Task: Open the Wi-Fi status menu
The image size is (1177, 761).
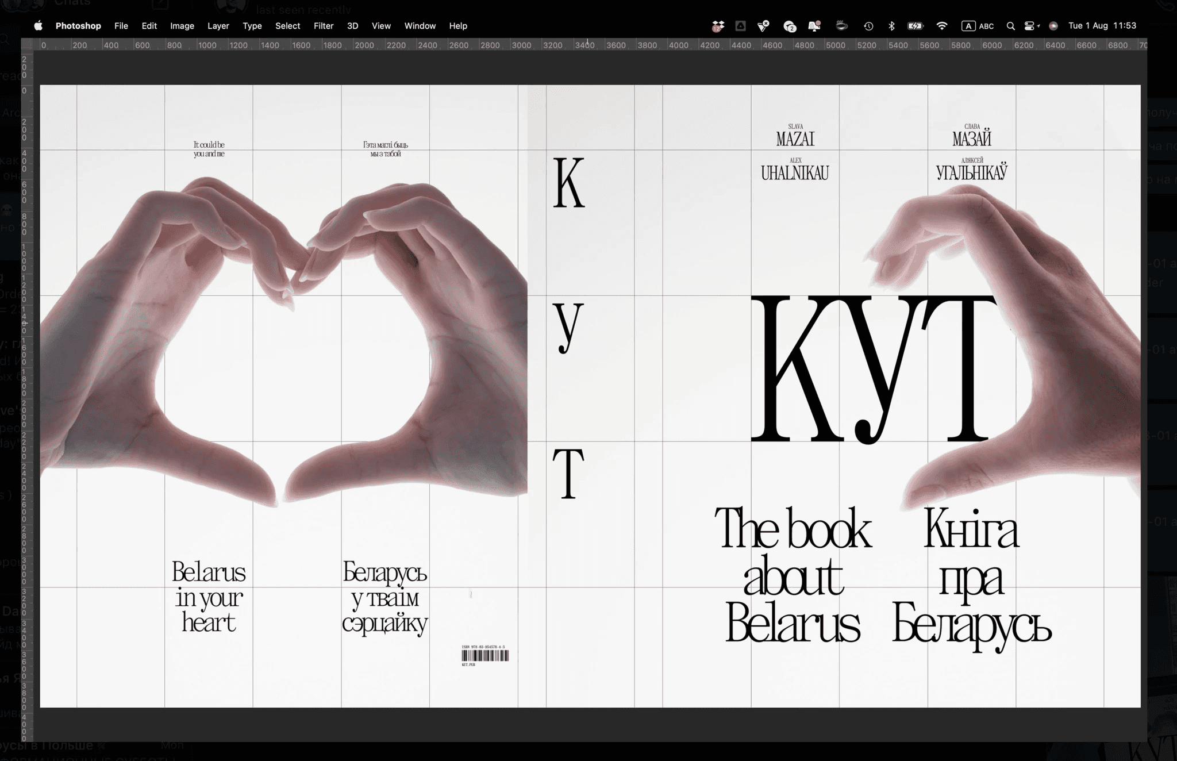Action: coord(941,26)
